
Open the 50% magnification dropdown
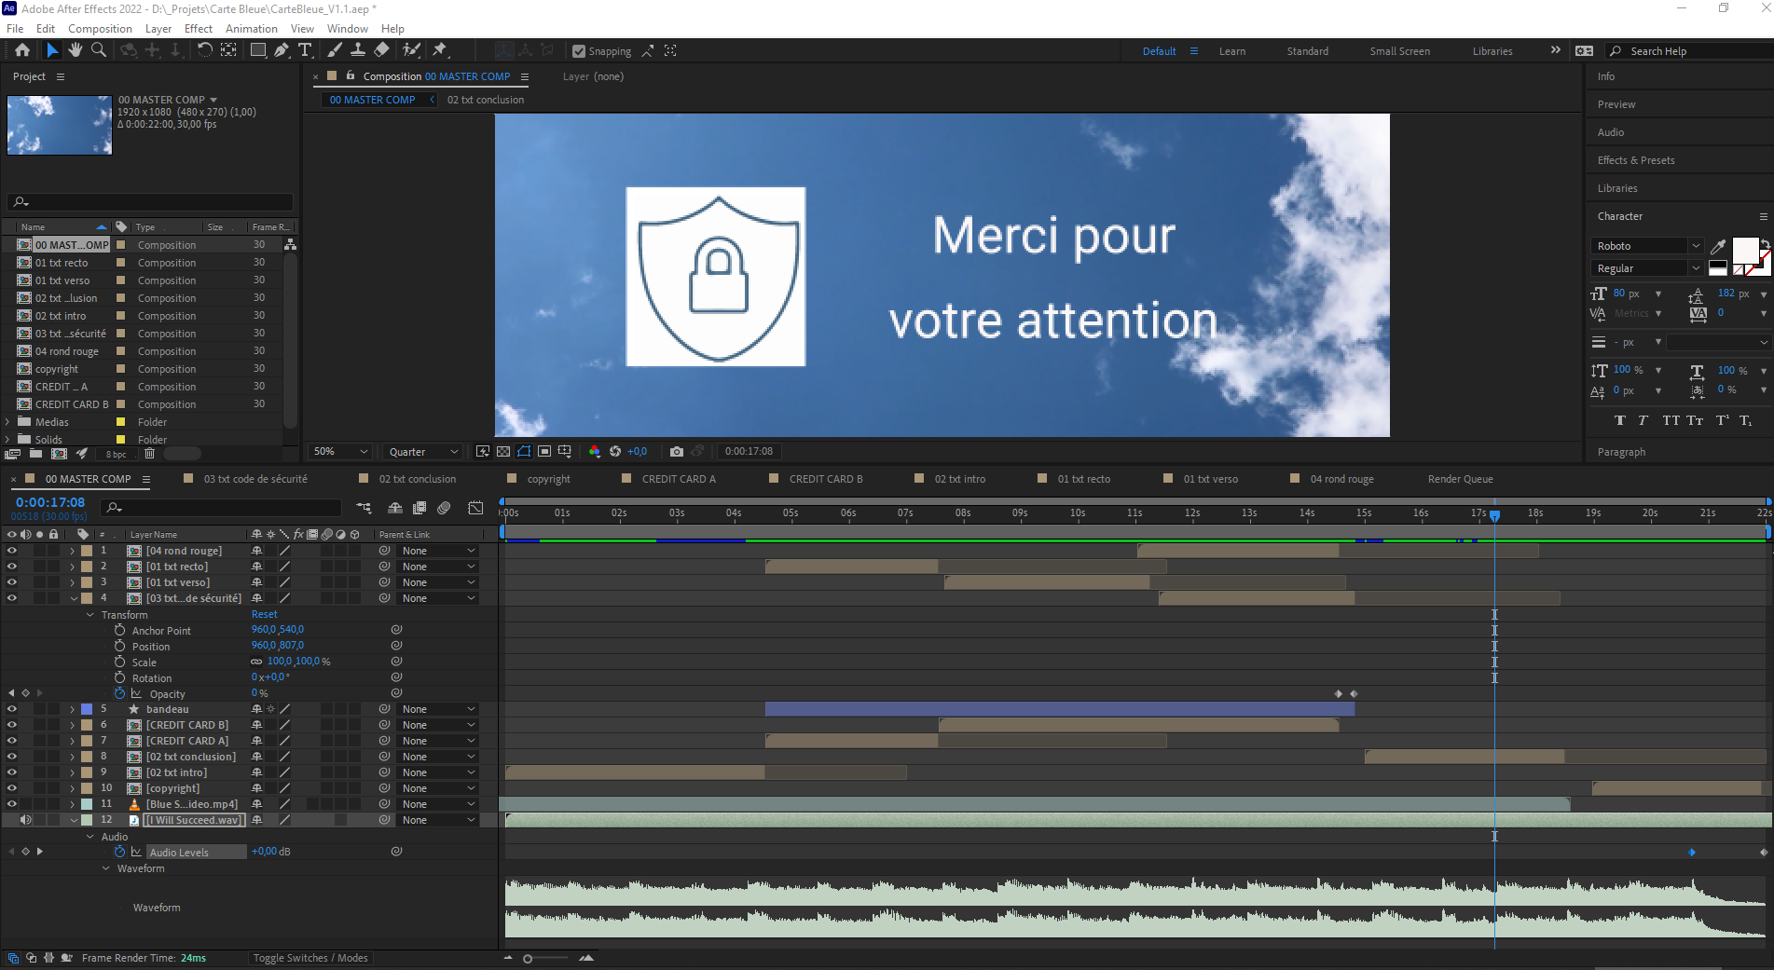[340, 452]
